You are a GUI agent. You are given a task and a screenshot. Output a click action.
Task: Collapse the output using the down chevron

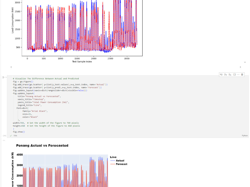[x=245, y=62]
